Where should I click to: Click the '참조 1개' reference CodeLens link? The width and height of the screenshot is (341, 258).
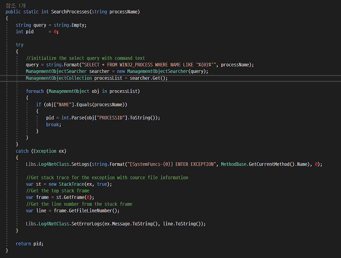16,5
